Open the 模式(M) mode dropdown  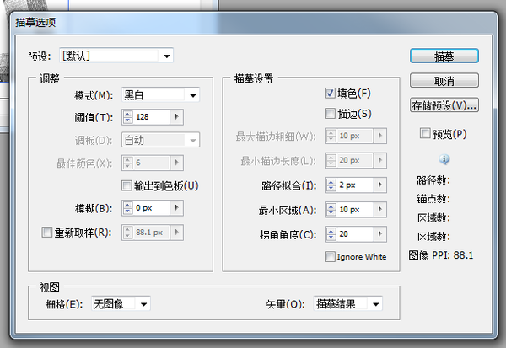(160, 95)
